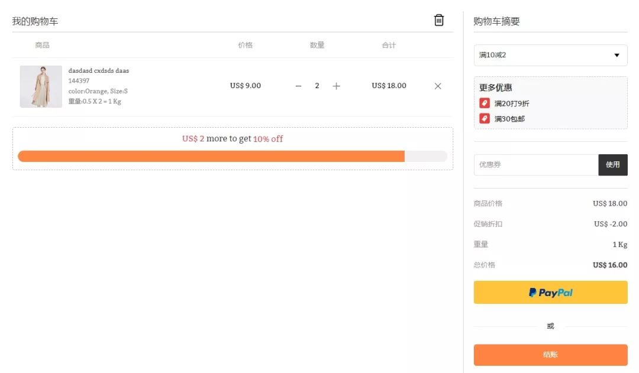The width and height of the screenshot is (639, 373).
Task: Click the trash icon to empty cart
Action: (x=438, y=20)
